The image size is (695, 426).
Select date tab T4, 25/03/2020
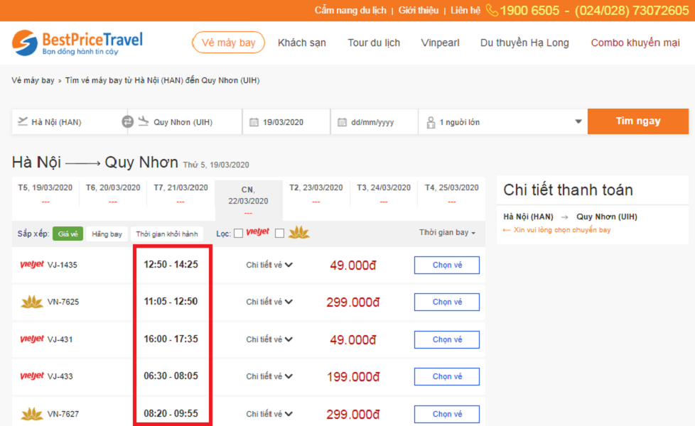[452, 192]
